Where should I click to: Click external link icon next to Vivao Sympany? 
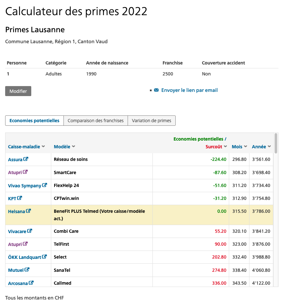[x=44, y=185]
